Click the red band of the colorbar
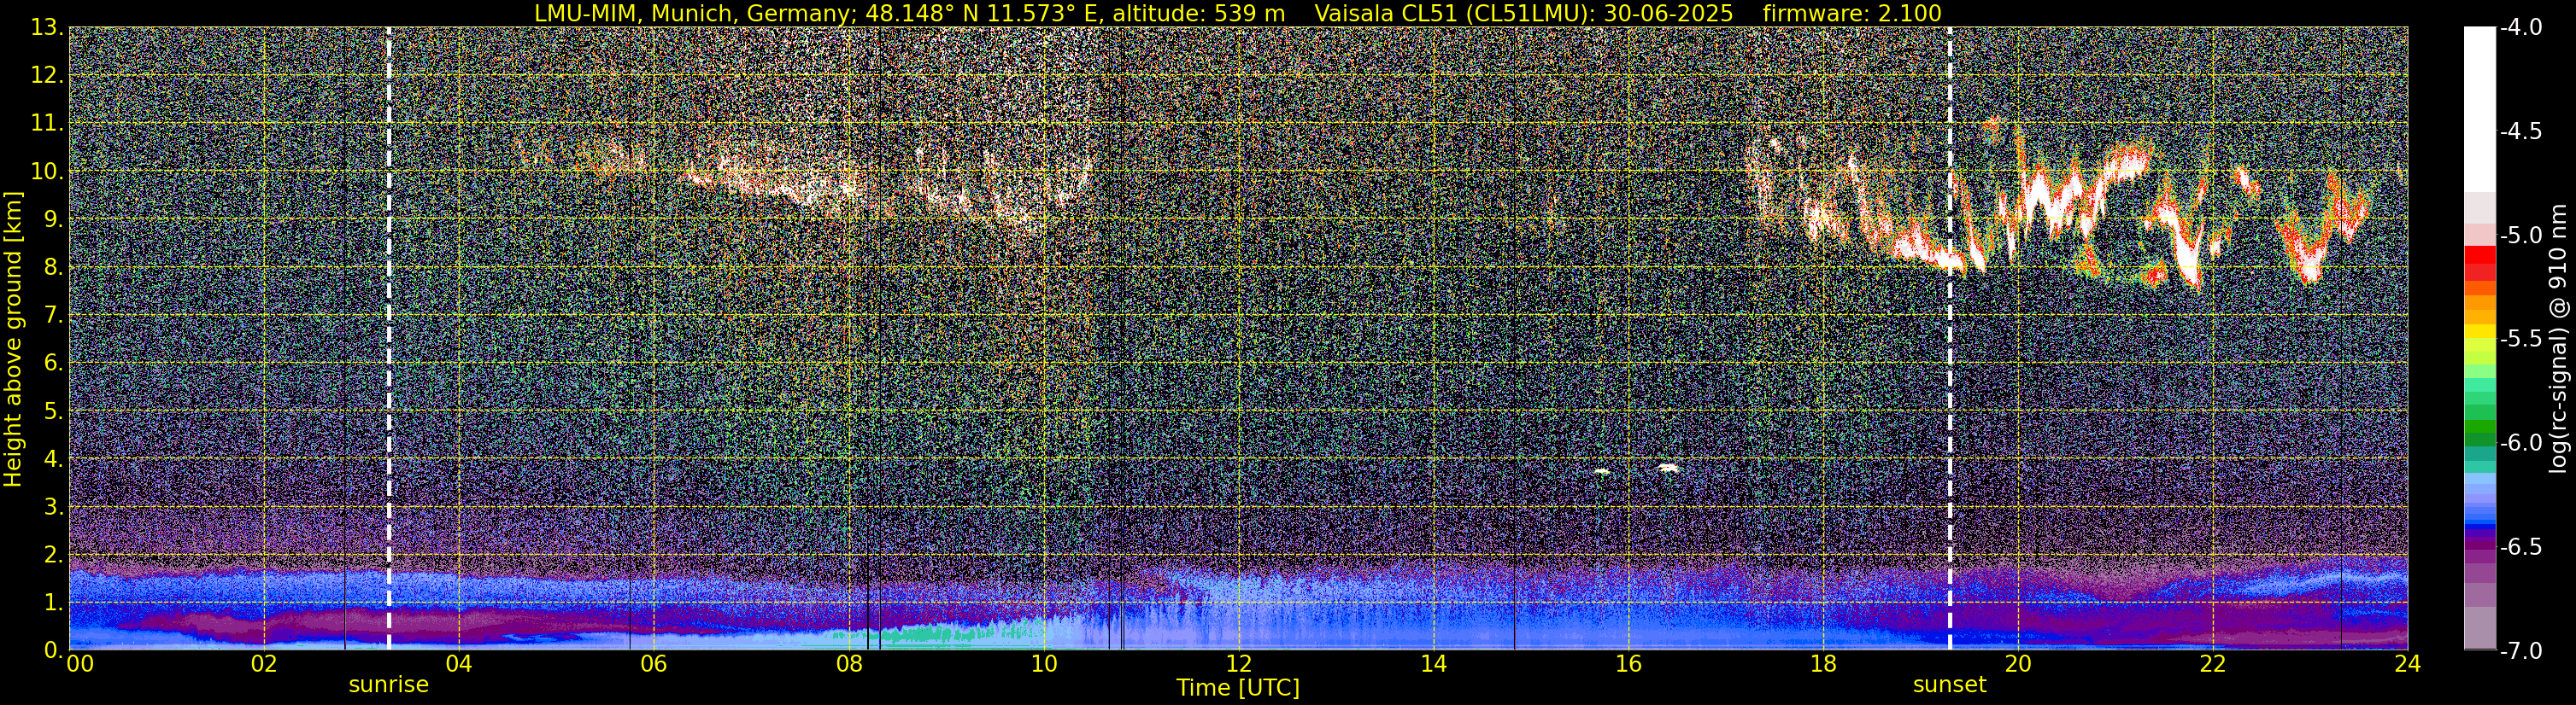The width and height of the screenshot is (2576, 705). [2479, 254]
